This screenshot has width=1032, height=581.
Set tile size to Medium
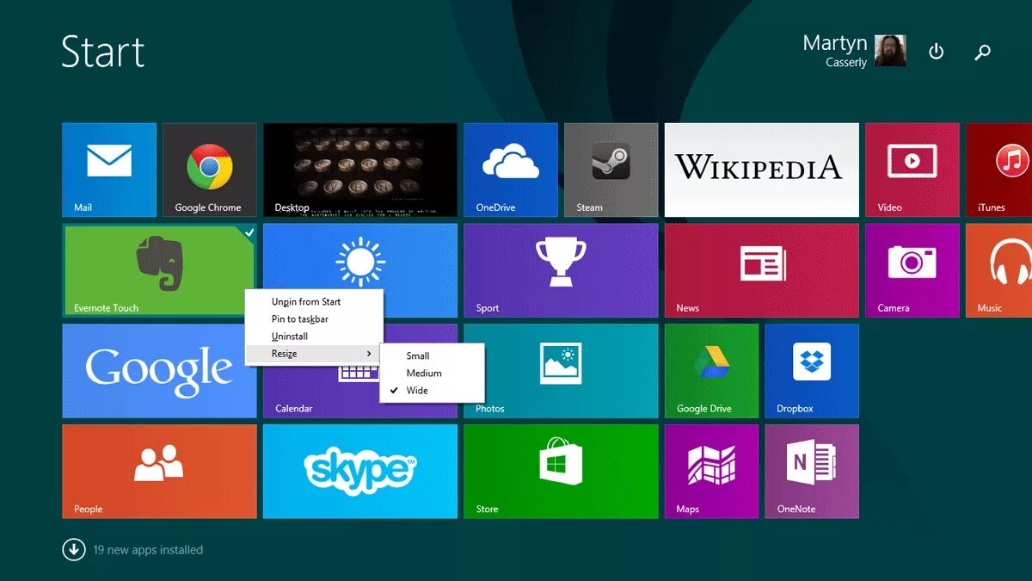[x=433, y=373]
